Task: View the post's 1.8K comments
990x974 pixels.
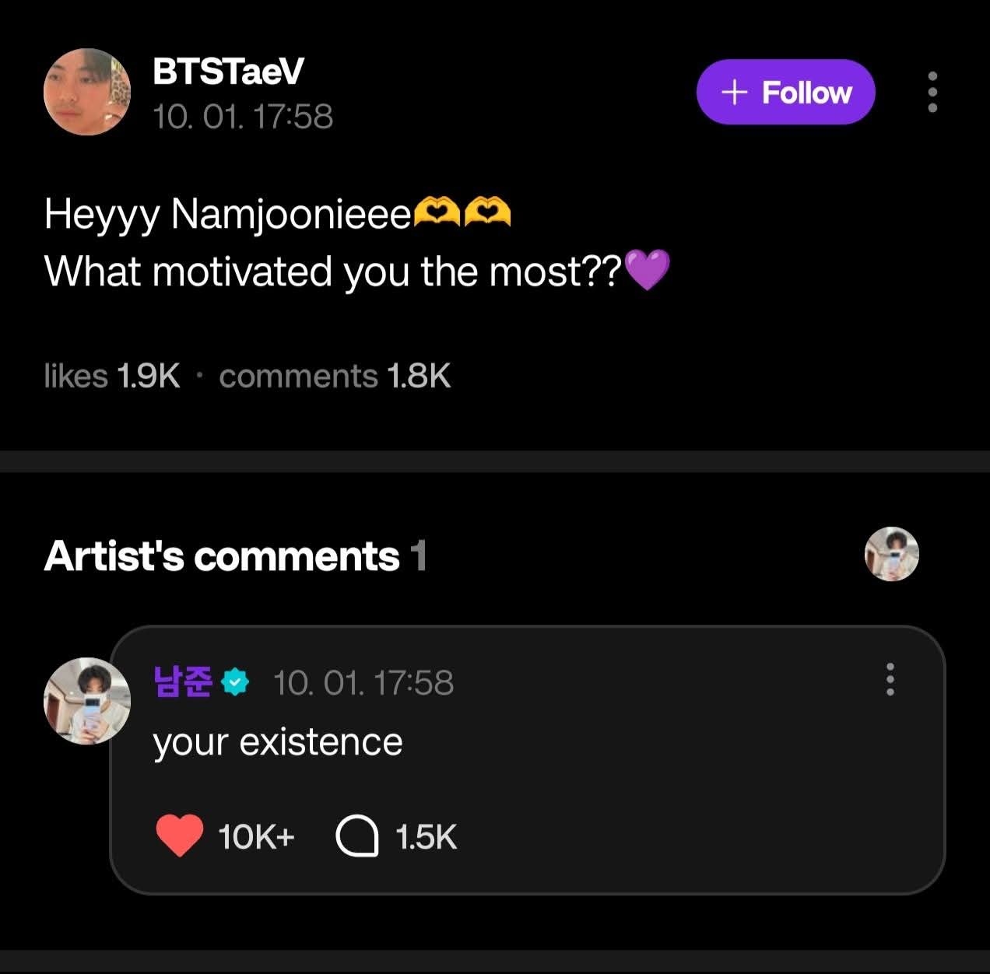Action: point(335,377)
